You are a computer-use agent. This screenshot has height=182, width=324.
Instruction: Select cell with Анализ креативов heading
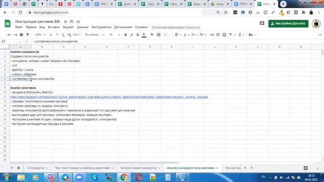pos(20,87)
